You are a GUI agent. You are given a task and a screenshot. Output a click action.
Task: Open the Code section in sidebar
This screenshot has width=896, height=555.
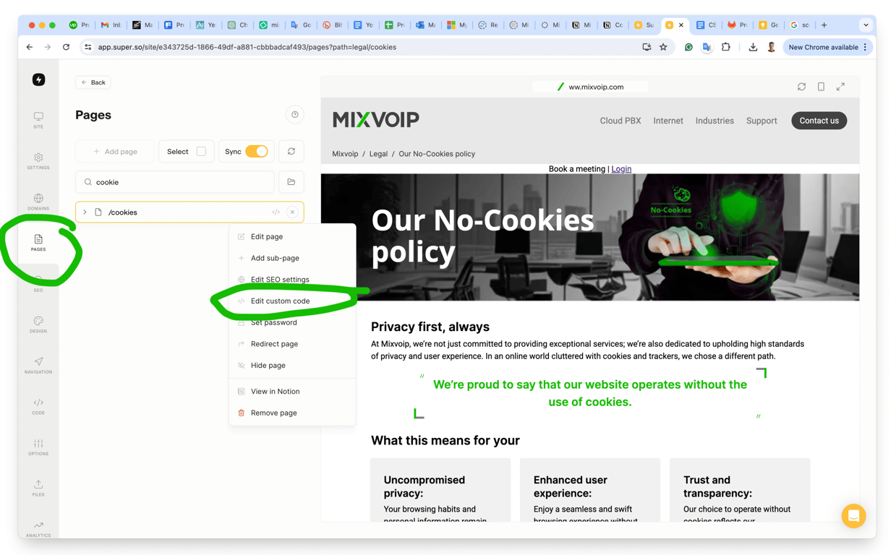38,407
